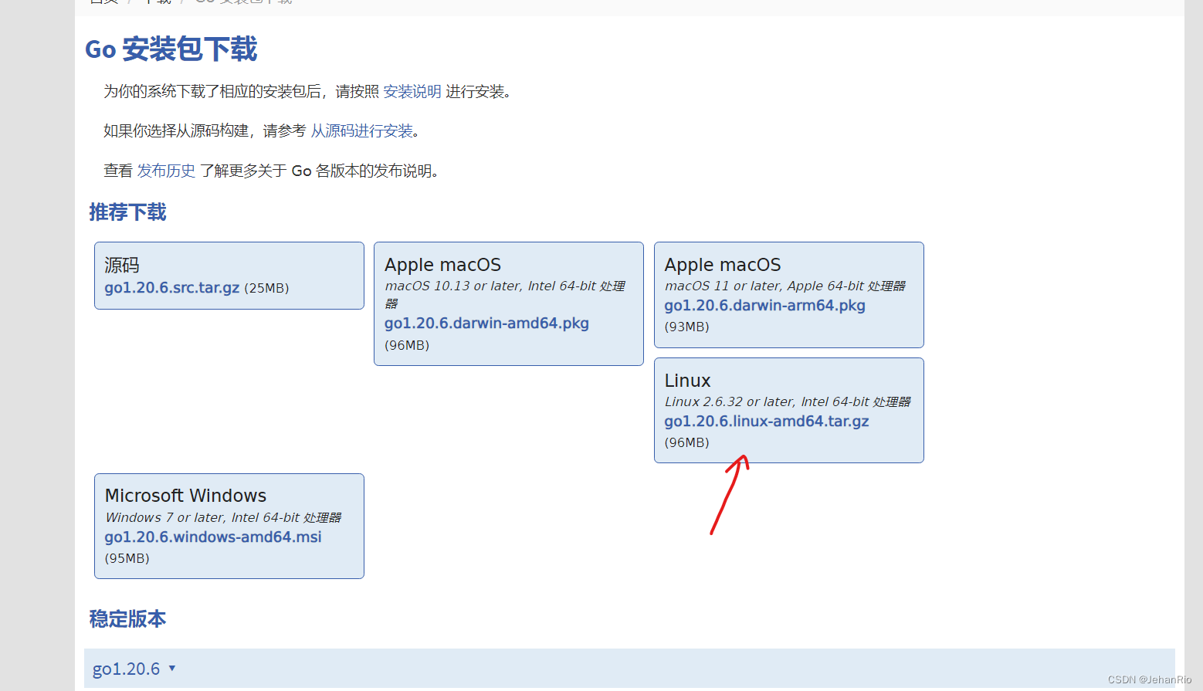Navigate to 下载 in the breadcrumb

pos(157,2)
